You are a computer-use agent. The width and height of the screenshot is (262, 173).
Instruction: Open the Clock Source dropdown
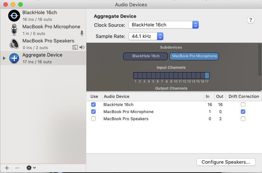pos(163,25)
